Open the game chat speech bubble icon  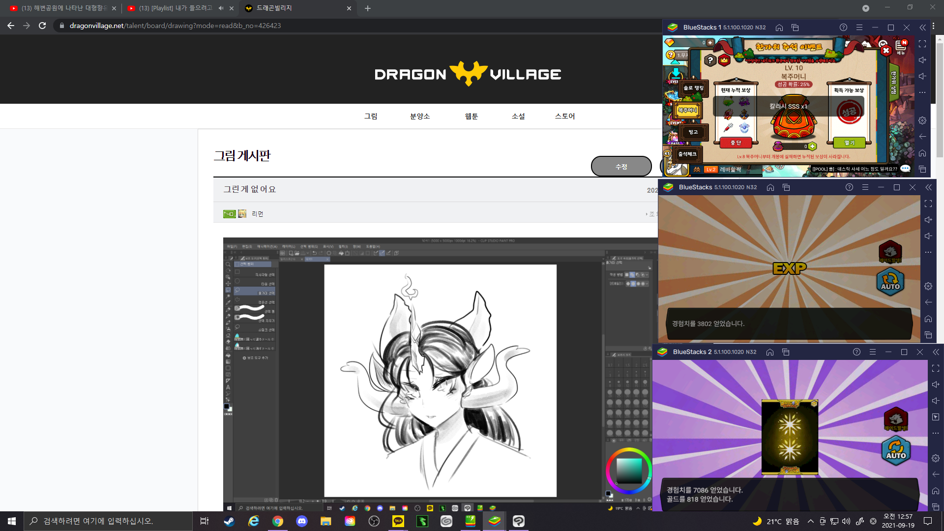pyautogui.click(x=905, y=169)
